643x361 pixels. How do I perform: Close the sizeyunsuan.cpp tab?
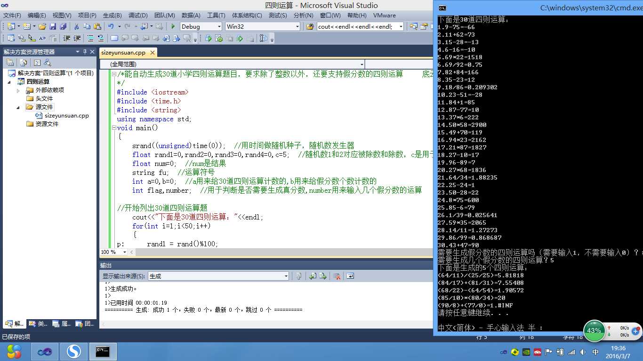point(152,53)
